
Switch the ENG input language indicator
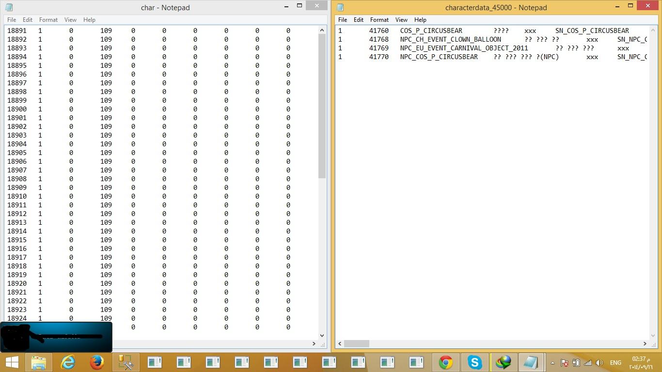(615, 363)
